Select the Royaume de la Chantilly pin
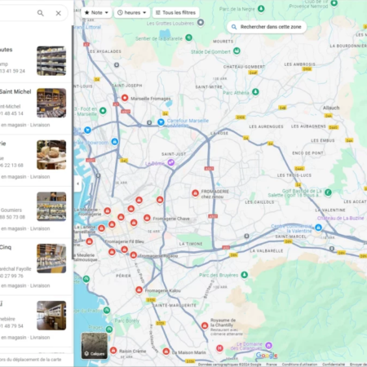Screen dimensions: 367x367 tap(205, 325)
